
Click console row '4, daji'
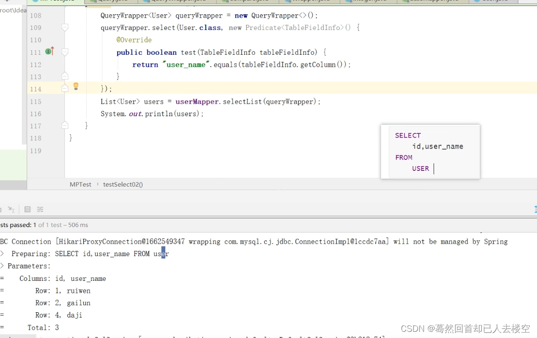point(69,315)
